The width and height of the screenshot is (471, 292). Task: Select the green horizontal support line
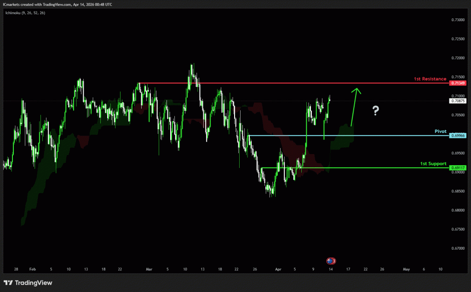pyautogui.click(x=359, y=168)
